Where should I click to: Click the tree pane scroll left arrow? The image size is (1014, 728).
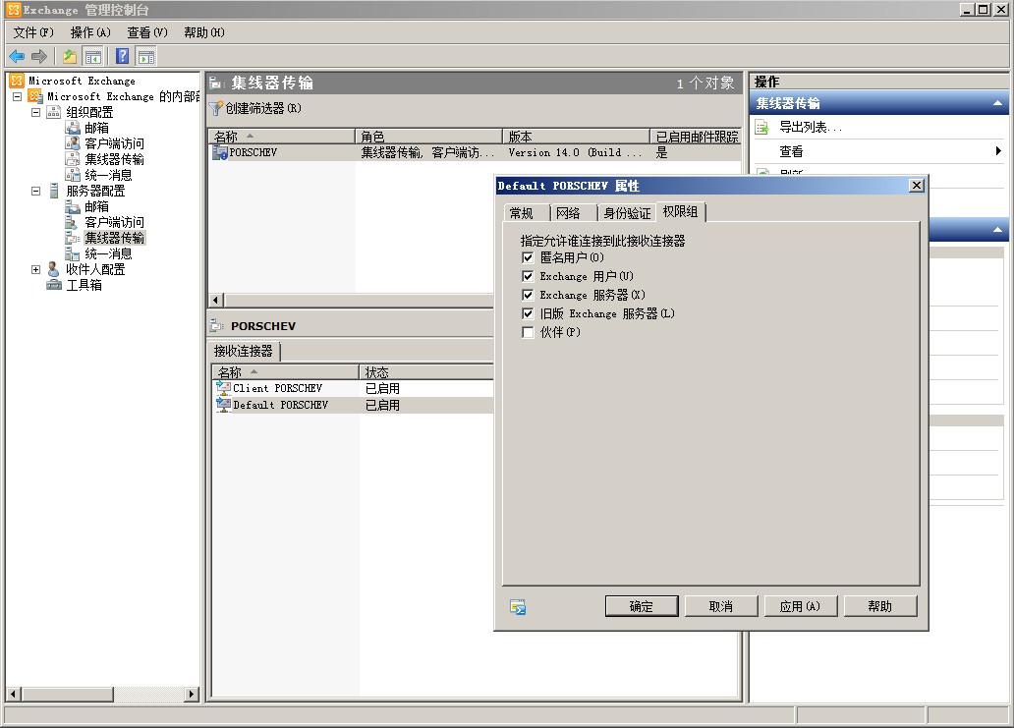[13, 695]
